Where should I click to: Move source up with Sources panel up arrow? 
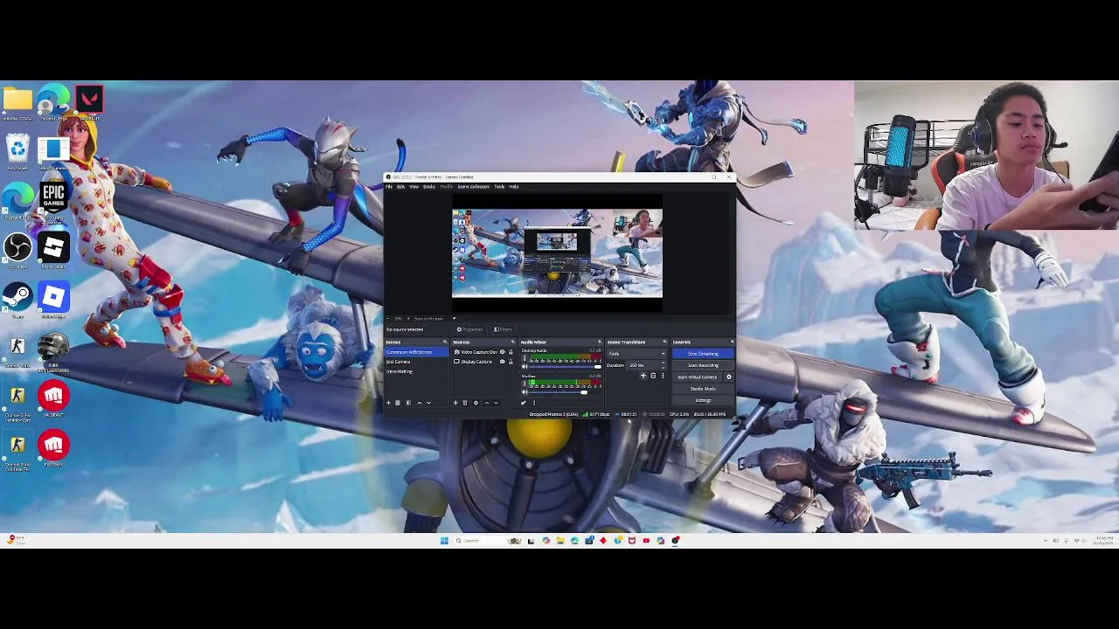tap(487, 403)
